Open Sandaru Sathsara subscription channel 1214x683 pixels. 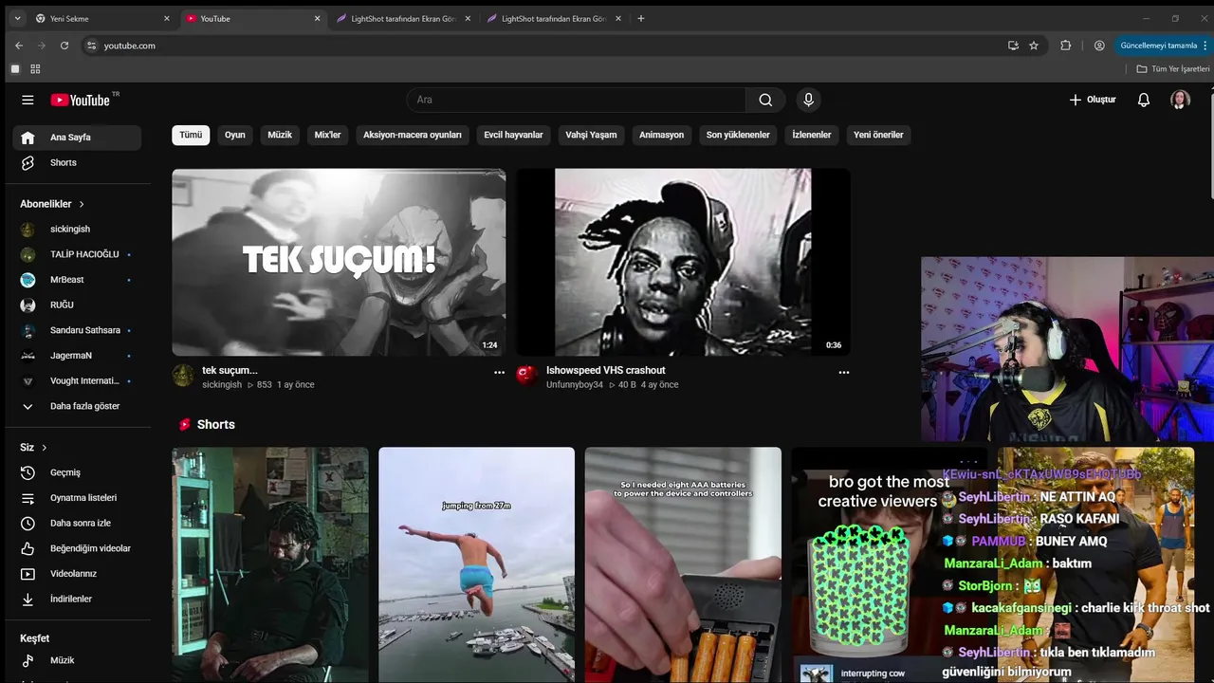tap(77, 330)
